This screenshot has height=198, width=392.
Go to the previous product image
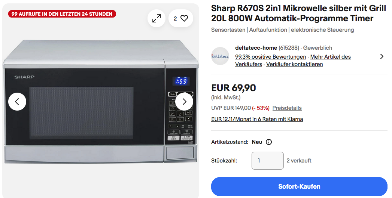[17, 102]
